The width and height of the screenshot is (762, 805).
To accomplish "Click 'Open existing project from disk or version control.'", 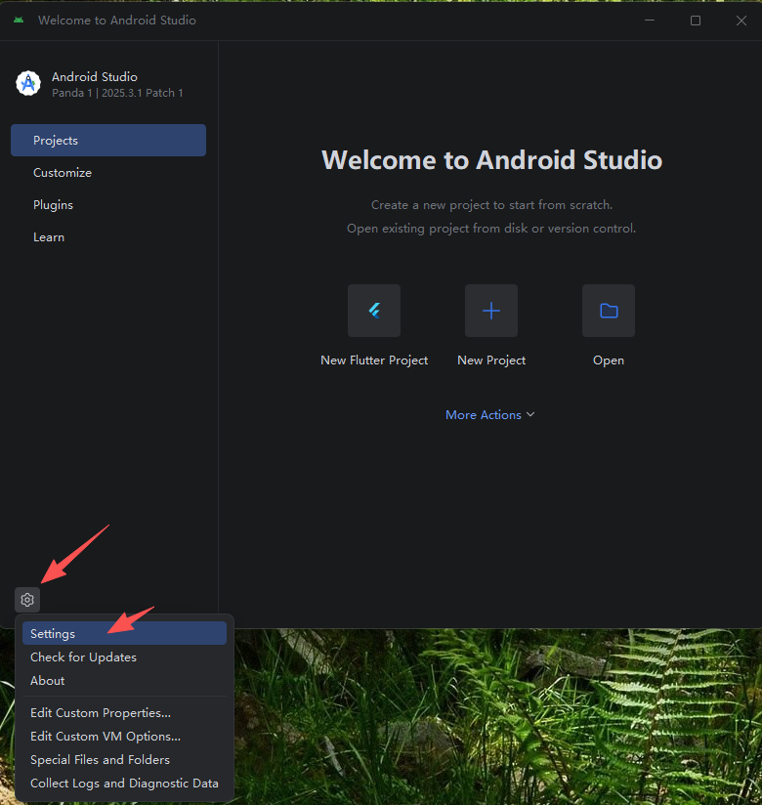I will [x=491, y=229].
